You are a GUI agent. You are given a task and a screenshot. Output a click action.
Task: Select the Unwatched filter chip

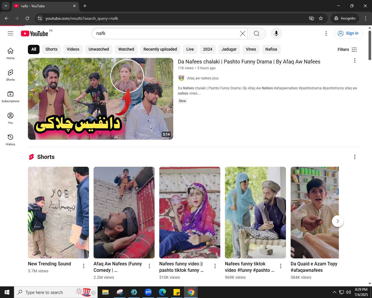(99, 49)
